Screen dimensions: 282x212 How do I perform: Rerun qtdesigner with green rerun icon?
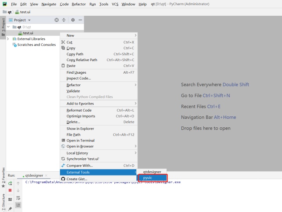[x=10, y=183]
